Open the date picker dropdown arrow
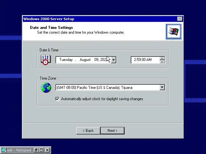The image size is (206, 154). pos(113,60)
